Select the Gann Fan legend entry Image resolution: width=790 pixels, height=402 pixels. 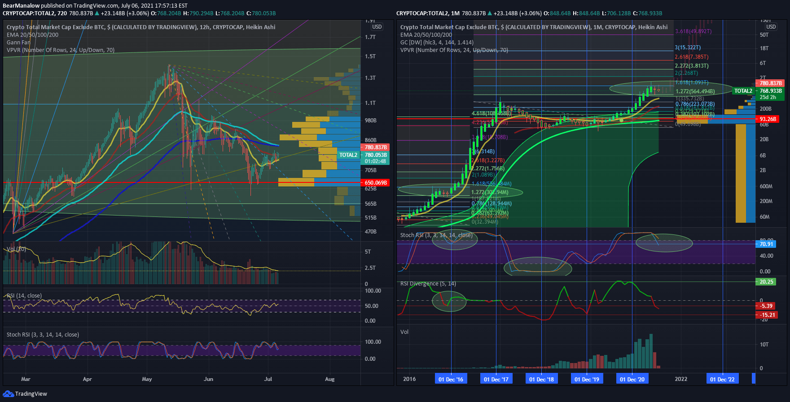[x=18, y=43]
